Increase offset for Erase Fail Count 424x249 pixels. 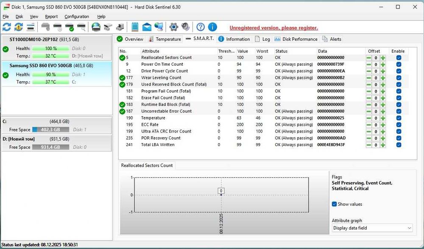point(383,98)
